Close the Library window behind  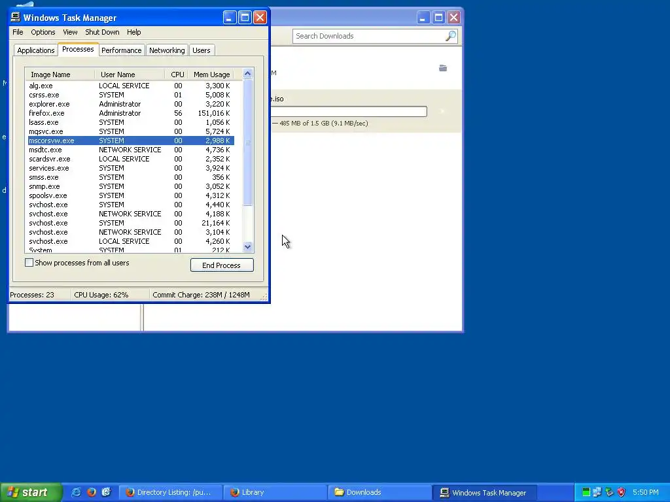click(x=454, y=18)
